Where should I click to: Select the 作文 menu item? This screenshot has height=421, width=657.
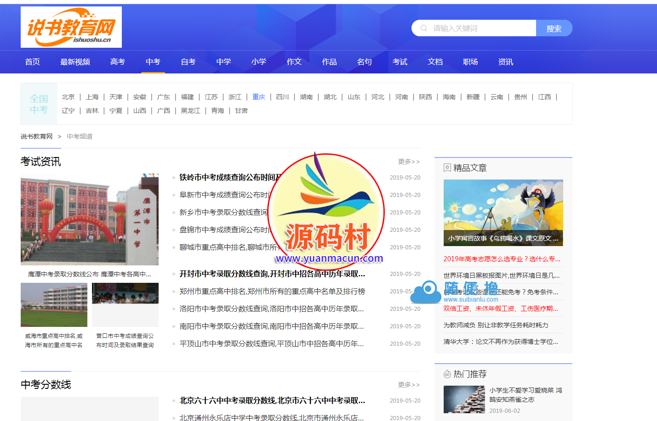tap(294, 62)
